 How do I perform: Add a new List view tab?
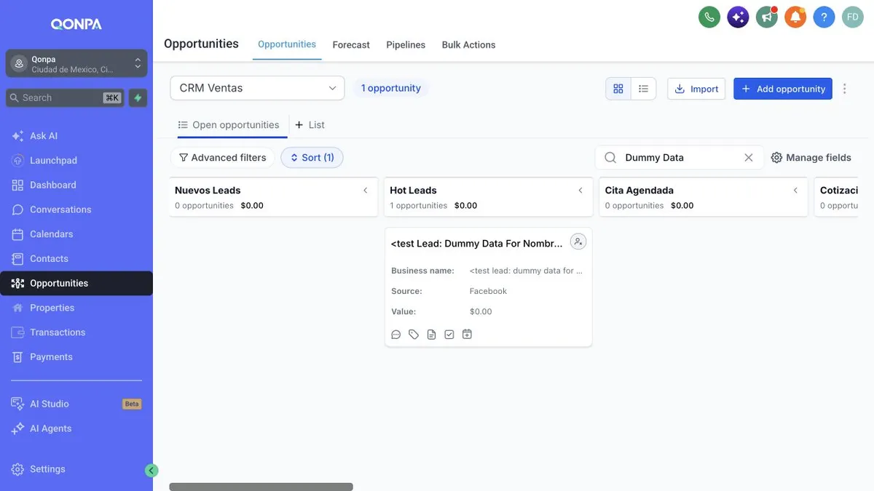click(x=310, y=125)
